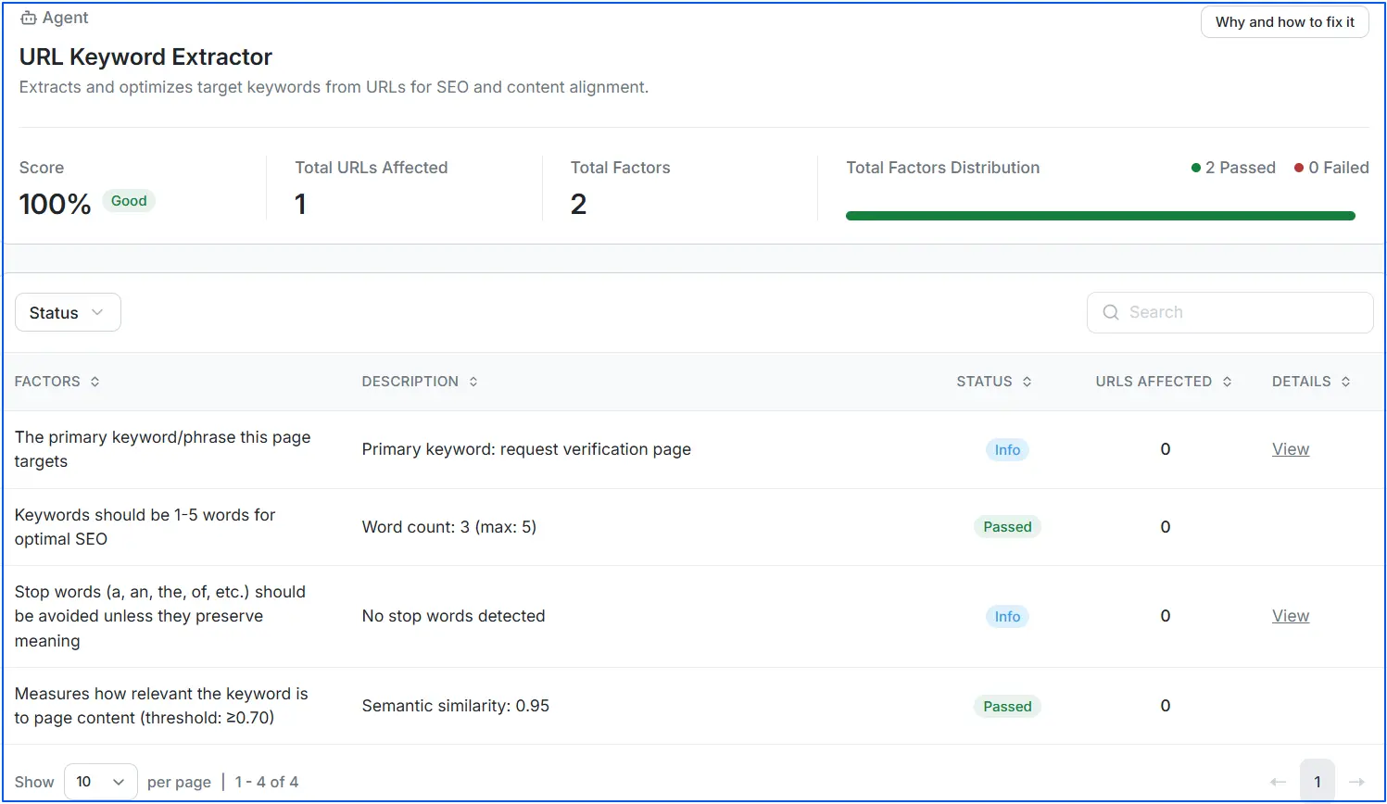Click the green factors distribution bar

(x=1100, y=216)
